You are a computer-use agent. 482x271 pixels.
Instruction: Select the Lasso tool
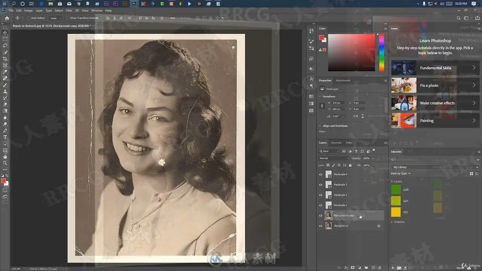pos(5,46)
